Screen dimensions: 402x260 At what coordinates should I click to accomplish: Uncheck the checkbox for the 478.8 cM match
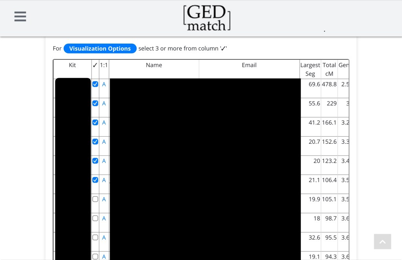pos(95,84)
